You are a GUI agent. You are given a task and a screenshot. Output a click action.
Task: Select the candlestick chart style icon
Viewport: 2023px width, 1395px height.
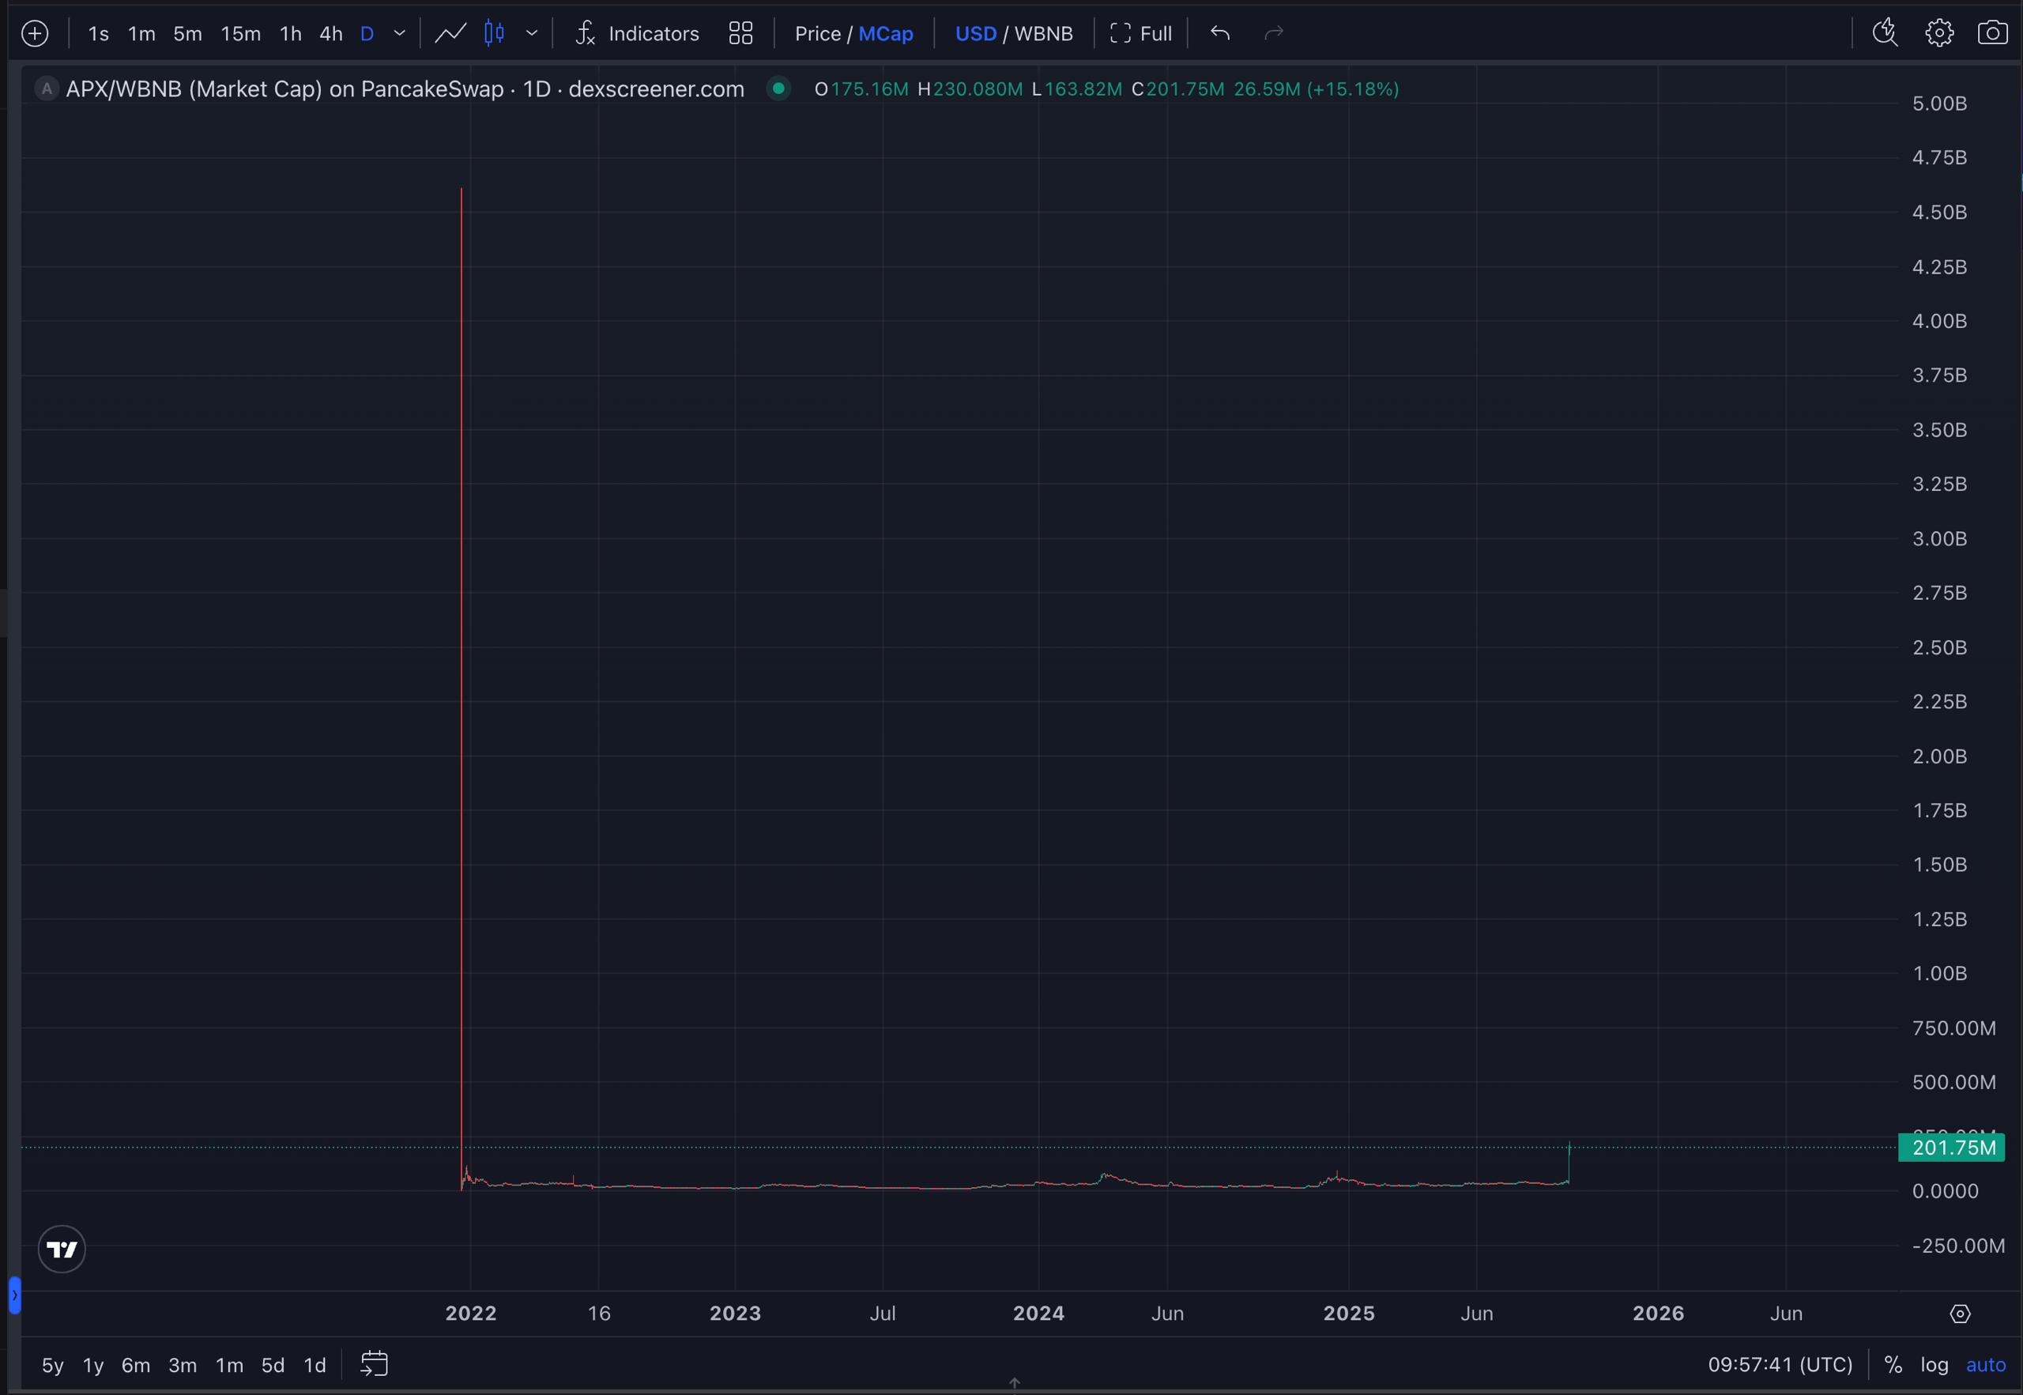coord(494,34)
